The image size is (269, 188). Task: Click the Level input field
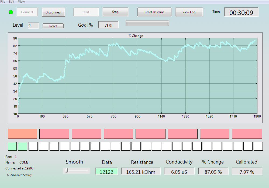[33, 25]
